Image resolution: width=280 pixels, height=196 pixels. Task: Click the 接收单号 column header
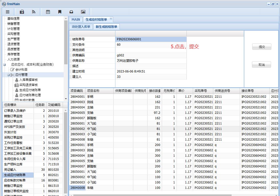[x=255, y=91]
